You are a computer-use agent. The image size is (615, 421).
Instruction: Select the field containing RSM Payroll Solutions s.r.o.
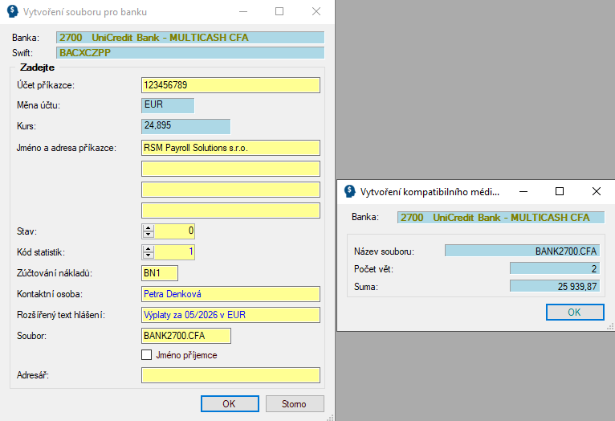(230, 148)
